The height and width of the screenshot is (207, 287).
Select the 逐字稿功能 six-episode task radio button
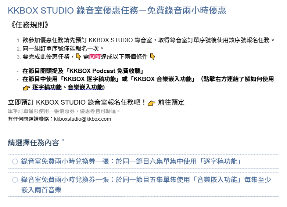coord(15,161)
